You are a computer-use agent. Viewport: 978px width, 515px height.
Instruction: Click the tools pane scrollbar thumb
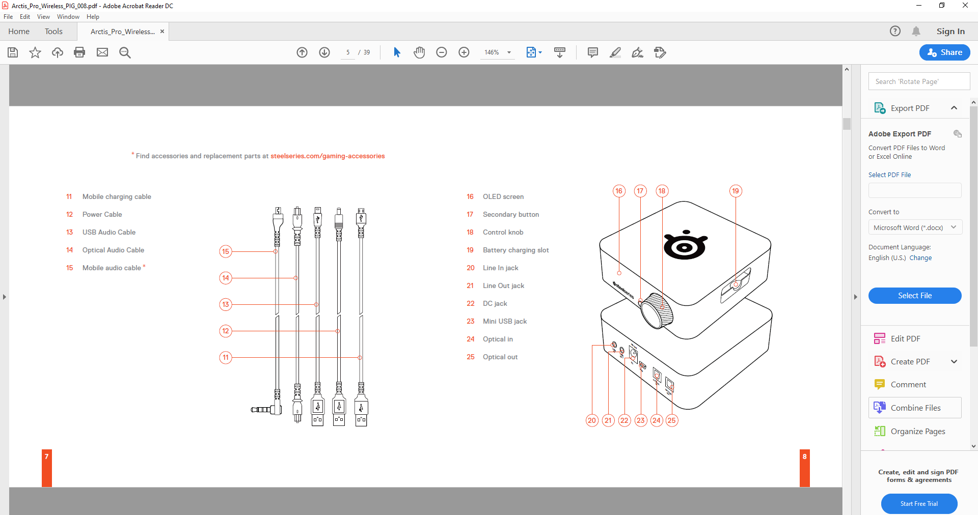(x=973, y=226)
